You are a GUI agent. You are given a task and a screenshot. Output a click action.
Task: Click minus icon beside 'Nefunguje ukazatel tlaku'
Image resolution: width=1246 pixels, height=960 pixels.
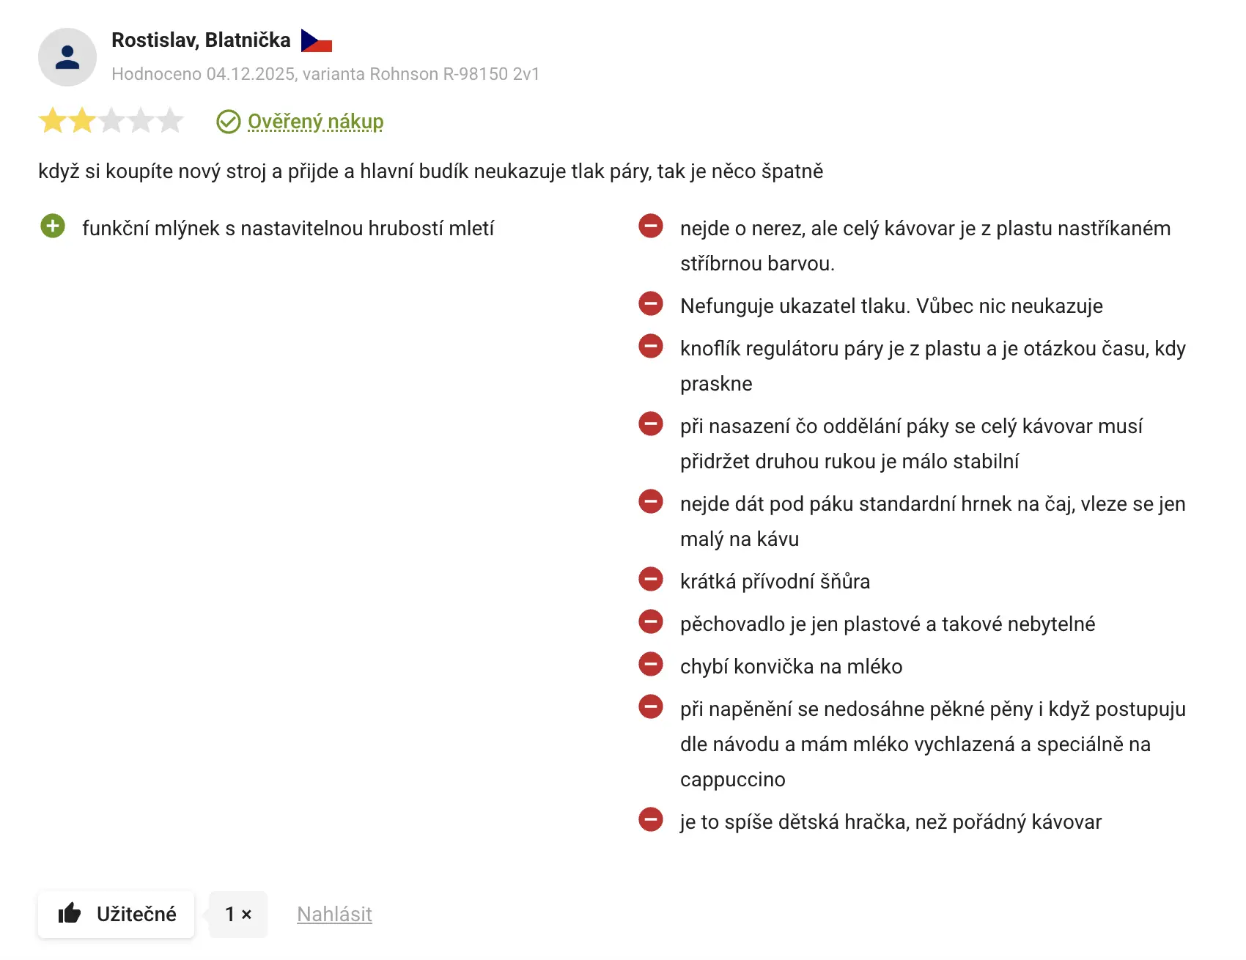click(x=651, y=304)
